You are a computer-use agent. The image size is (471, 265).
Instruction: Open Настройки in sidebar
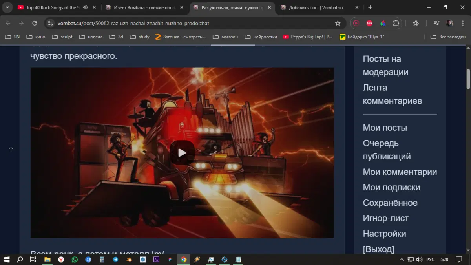pyautogui.click(x=384, y=234)
